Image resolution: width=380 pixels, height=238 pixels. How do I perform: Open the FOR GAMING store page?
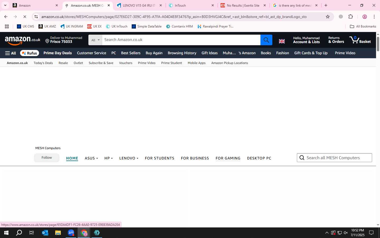tap(228, 158)
